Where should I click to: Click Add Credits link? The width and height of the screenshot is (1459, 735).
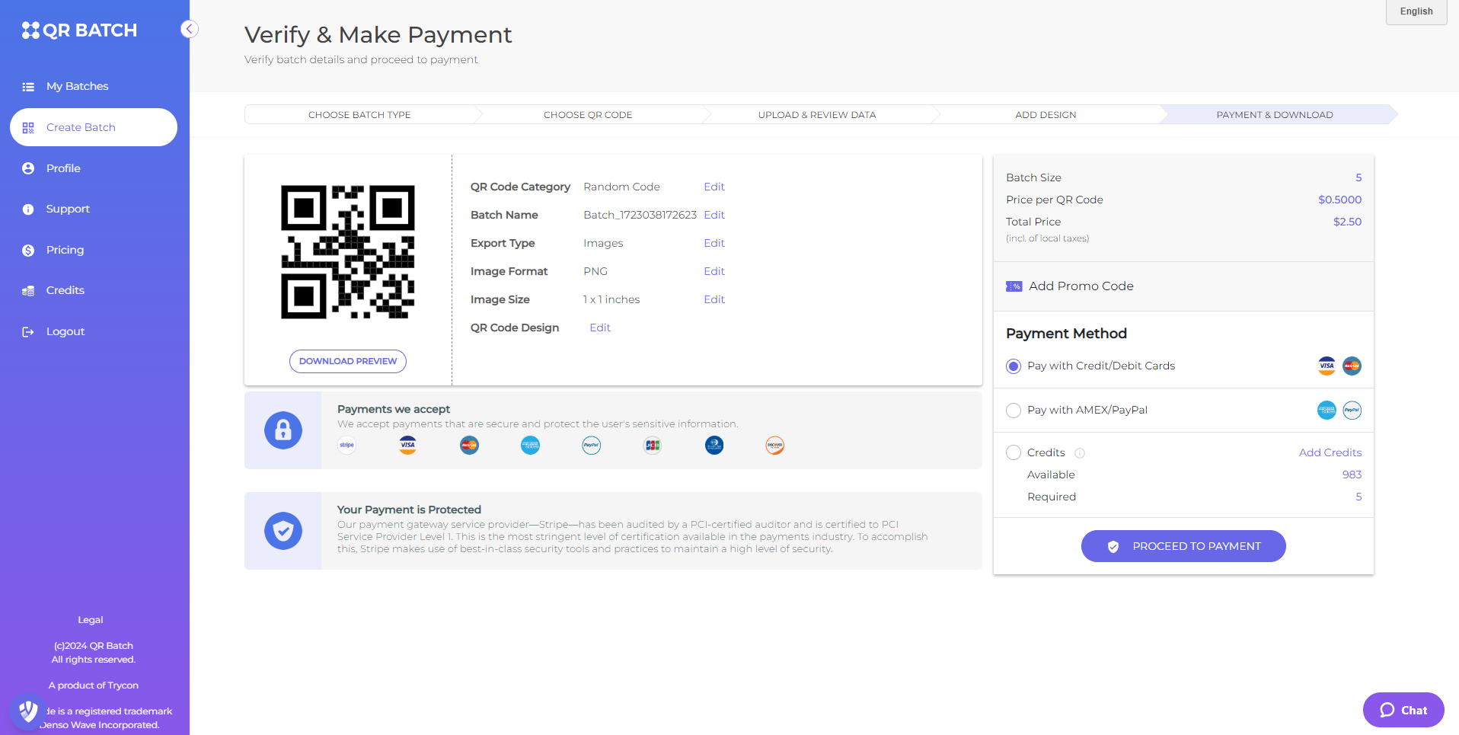pyautogui.click(x=1330, y=452)
